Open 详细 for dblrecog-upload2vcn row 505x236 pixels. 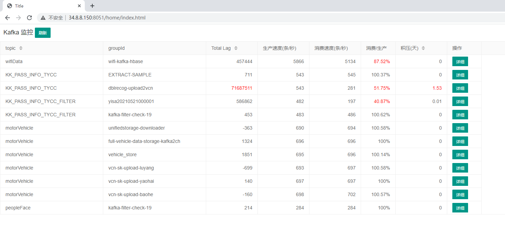(x=460, y=88)
